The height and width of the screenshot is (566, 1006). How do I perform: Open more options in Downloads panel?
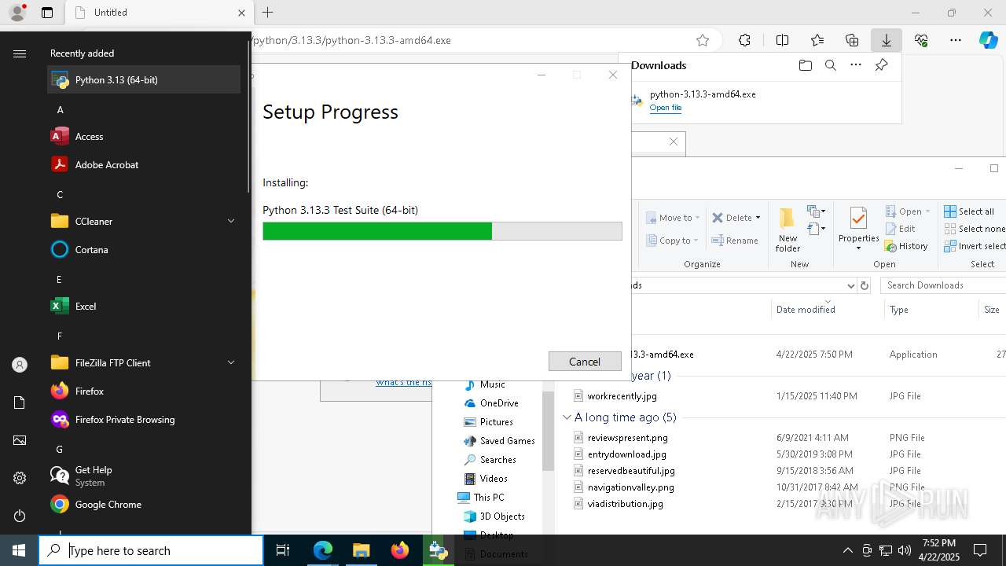[x=856, y=65]
